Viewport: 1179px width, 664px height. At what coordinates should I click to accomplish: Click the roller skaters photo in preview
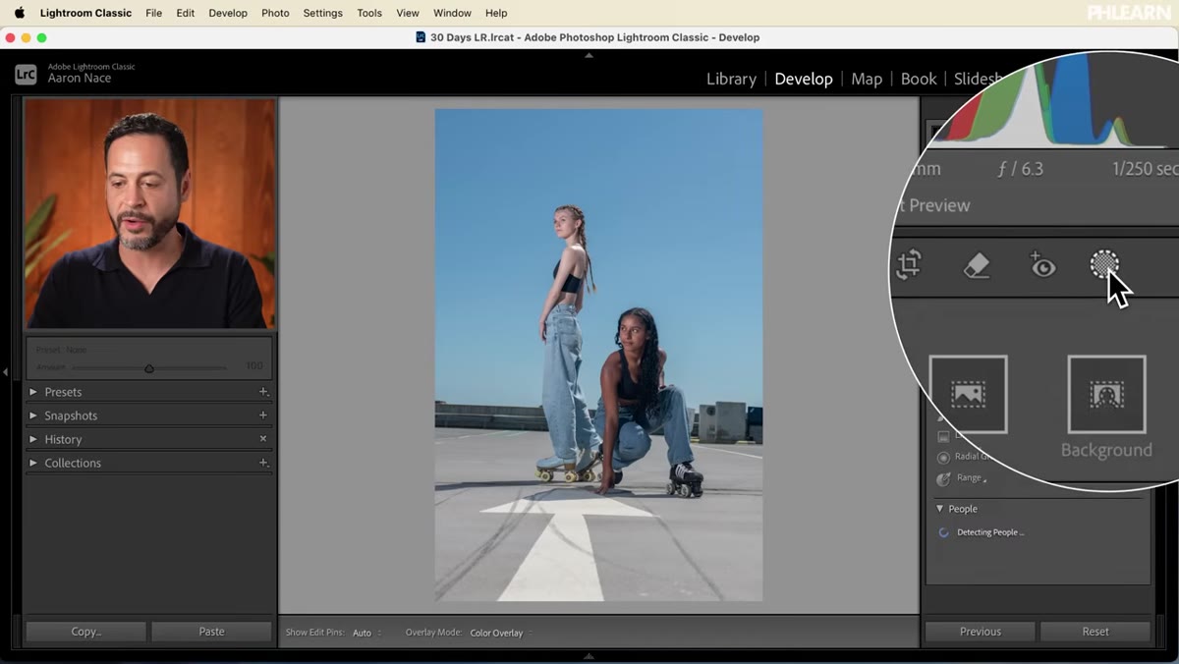point(598,355)
